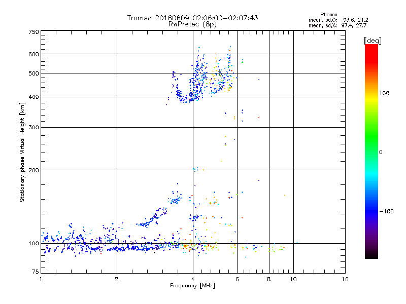
Task: Click the y-axis '100' tick label
Action: (x=33, y=244)
